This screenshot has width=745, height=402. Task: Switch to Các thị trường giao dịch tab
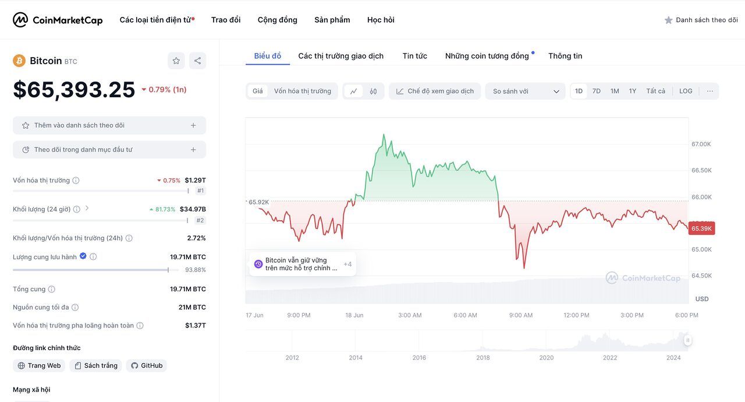point(341,56)
